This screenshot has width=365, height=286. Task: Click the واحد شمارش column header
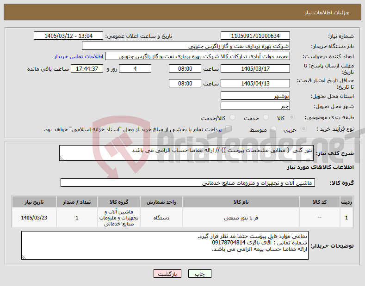[161, 202]
